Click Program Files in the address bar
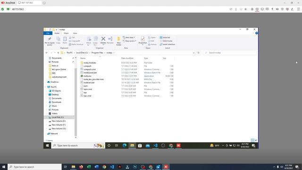 (x=97, y=52)
